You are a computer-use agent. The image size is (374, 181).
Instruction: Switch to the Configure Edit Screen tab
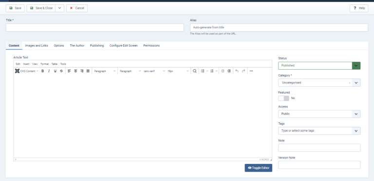124,45
